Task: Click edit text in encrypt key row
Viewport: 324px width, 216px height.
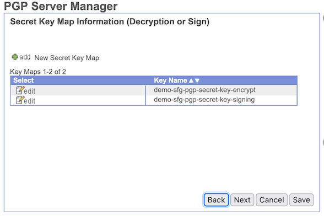Action: [x=30, y=91]
